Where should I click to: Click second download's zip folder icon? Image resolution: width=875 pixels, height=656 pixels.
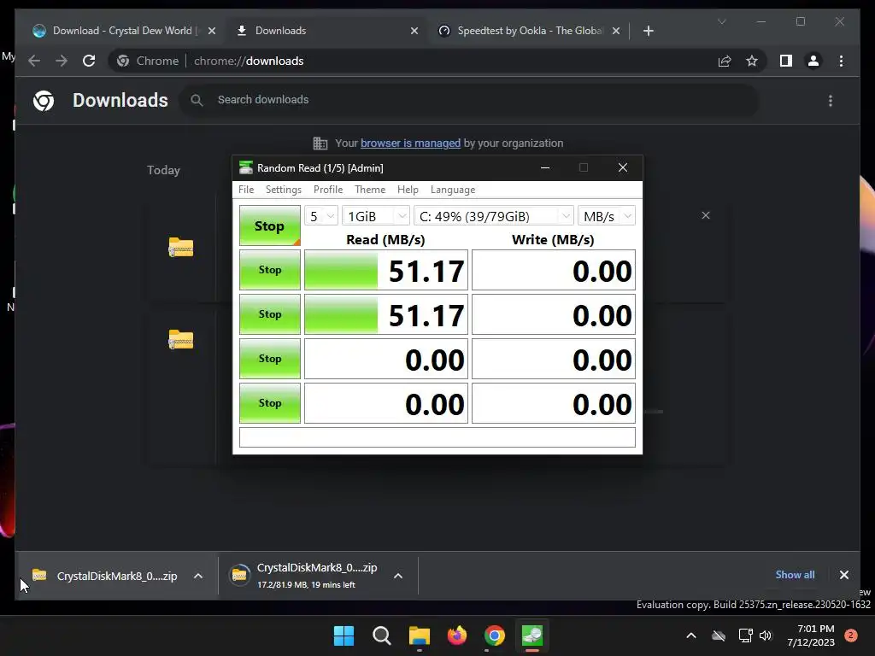click(x=181, y=339)
